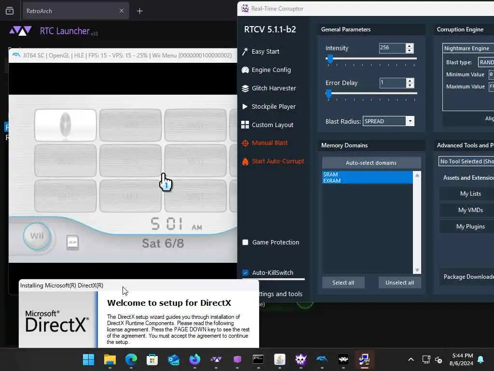The image size is (494, 371).
Task: Open the tab overview button in the RetroArch window
Action: click(10, 11)
